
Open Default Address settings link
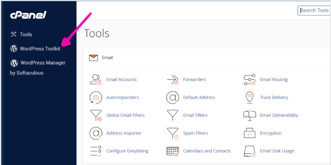point(199,98)
